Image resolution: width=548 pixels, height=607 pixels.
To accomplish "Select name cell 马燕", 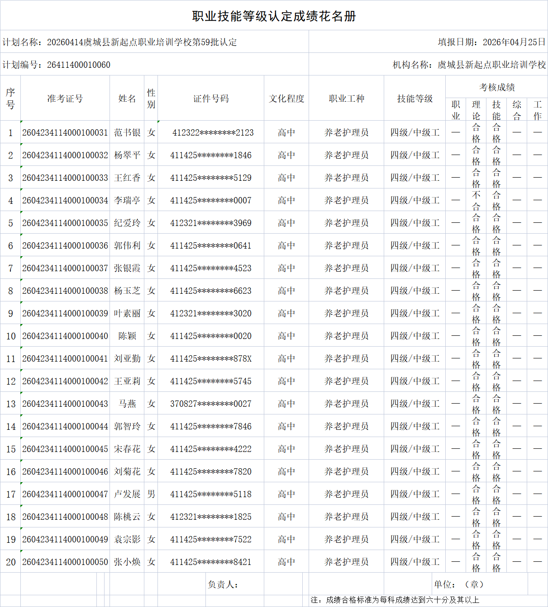I will tap(127, 404).
